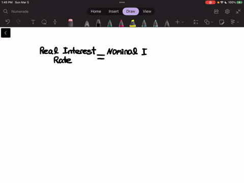Insert a sticky note
This screenshot has height=183, width=244.
click(222, 22)
